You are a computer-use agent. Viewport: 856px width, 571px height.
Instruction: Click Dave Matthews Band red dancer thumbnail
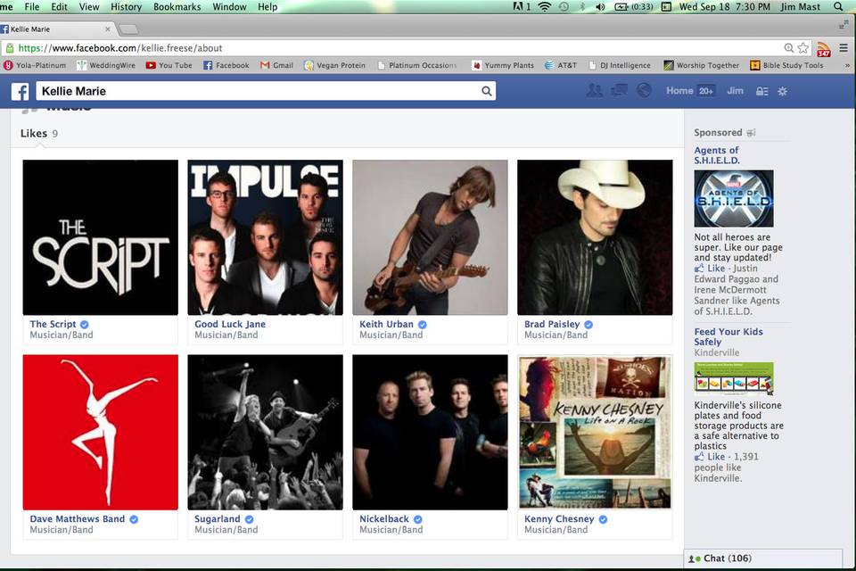tap(101, 432)
